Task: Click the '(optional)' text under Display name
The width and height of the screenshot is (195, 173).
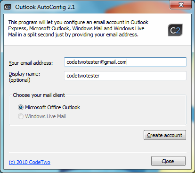Action: click(x=19, y=80)
